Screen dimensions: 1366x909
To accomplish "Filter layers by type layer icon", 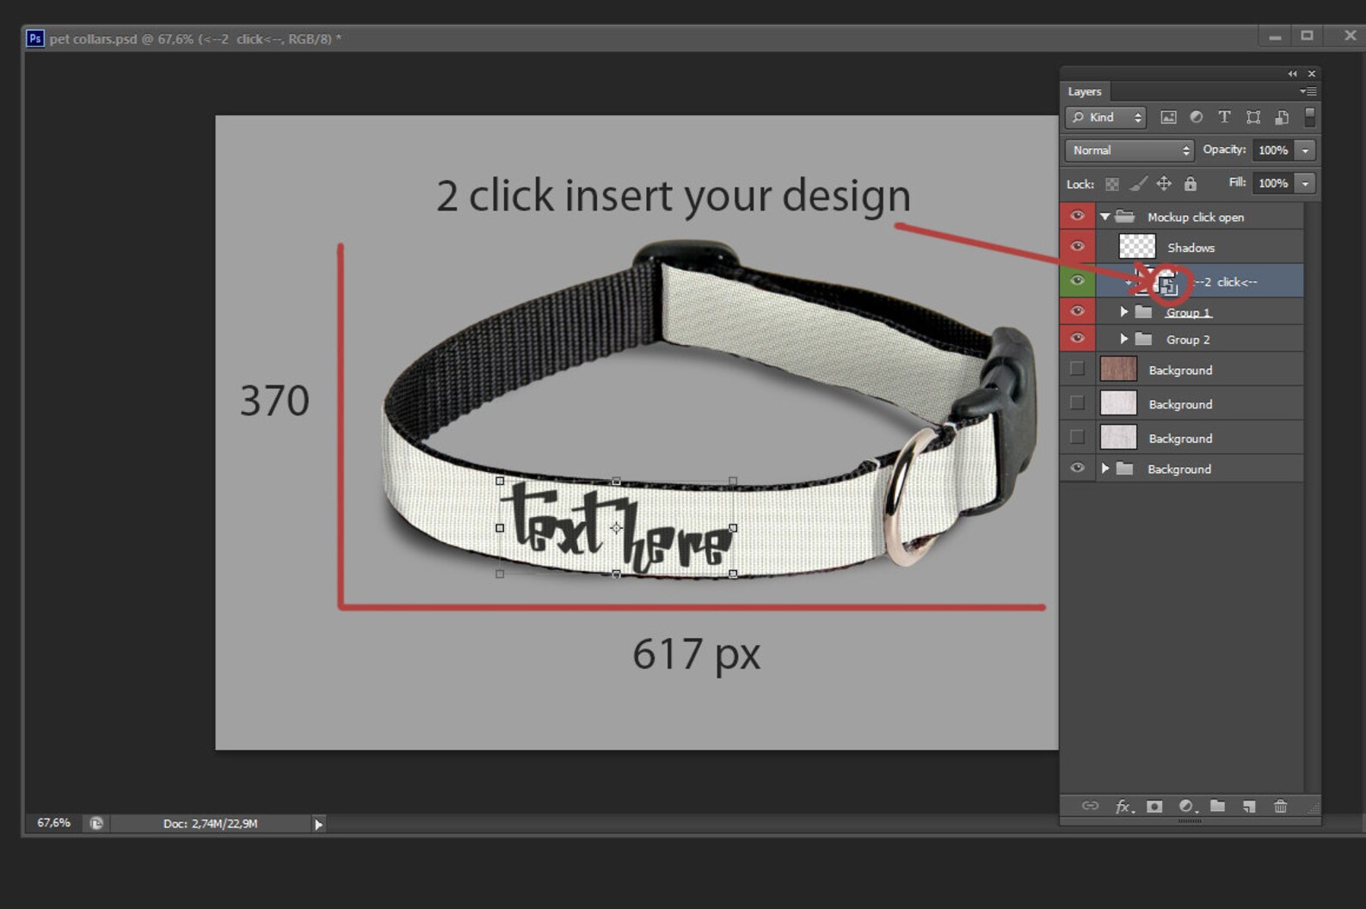I will click(1224, 117).
